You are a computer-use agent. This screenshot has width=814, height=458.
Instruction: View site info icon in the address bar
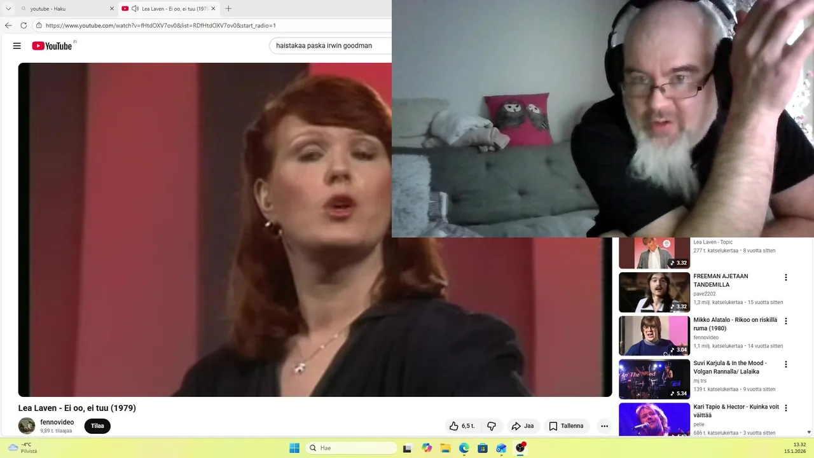pos(39,25)
